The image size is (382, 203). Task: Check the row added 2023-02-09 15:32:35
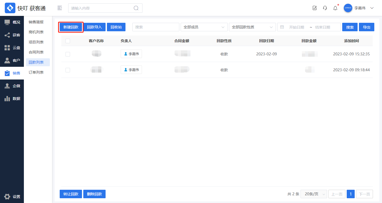(x=68, y=54)
